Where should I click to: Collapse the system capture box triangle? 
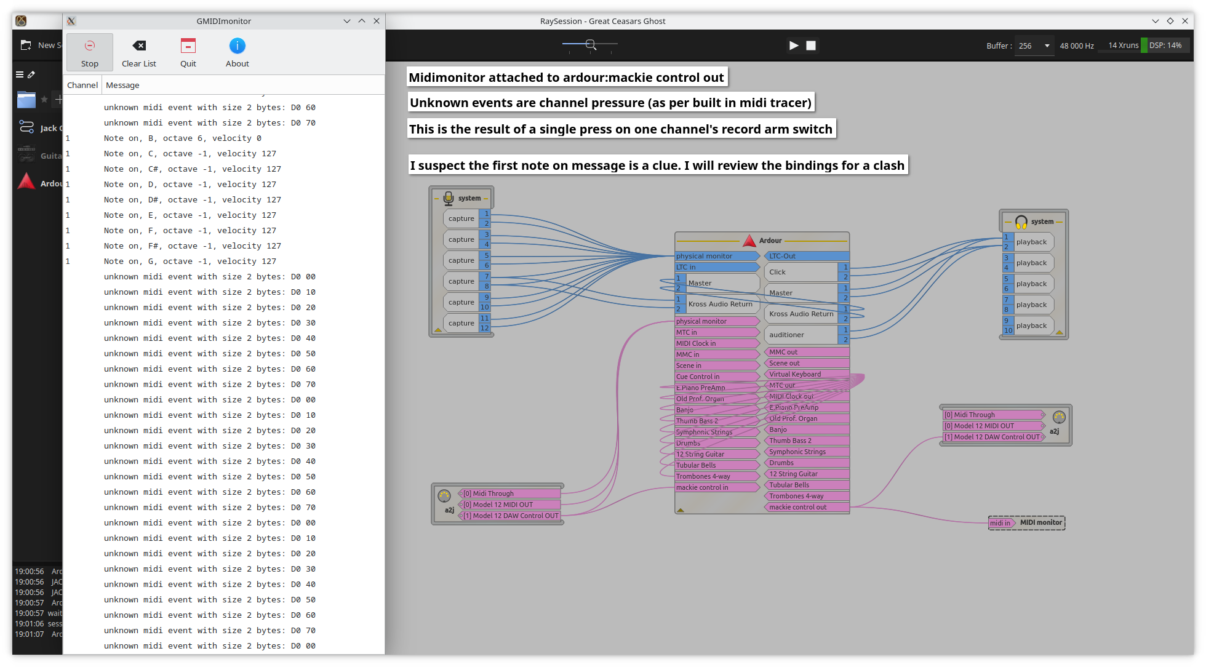437,330
